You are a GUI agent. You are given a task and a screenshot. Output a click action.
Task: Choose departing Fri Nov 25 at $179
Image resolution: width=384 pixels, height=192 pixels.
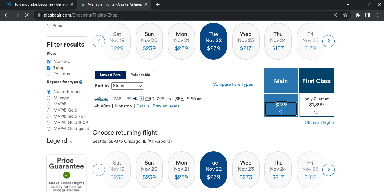click(310, 41)
